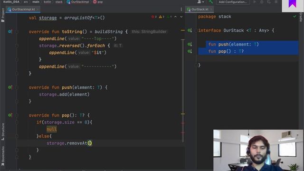Click lower red error stripe marker
304x171 pixels.
pyautogui.click(x=182, y=133)
